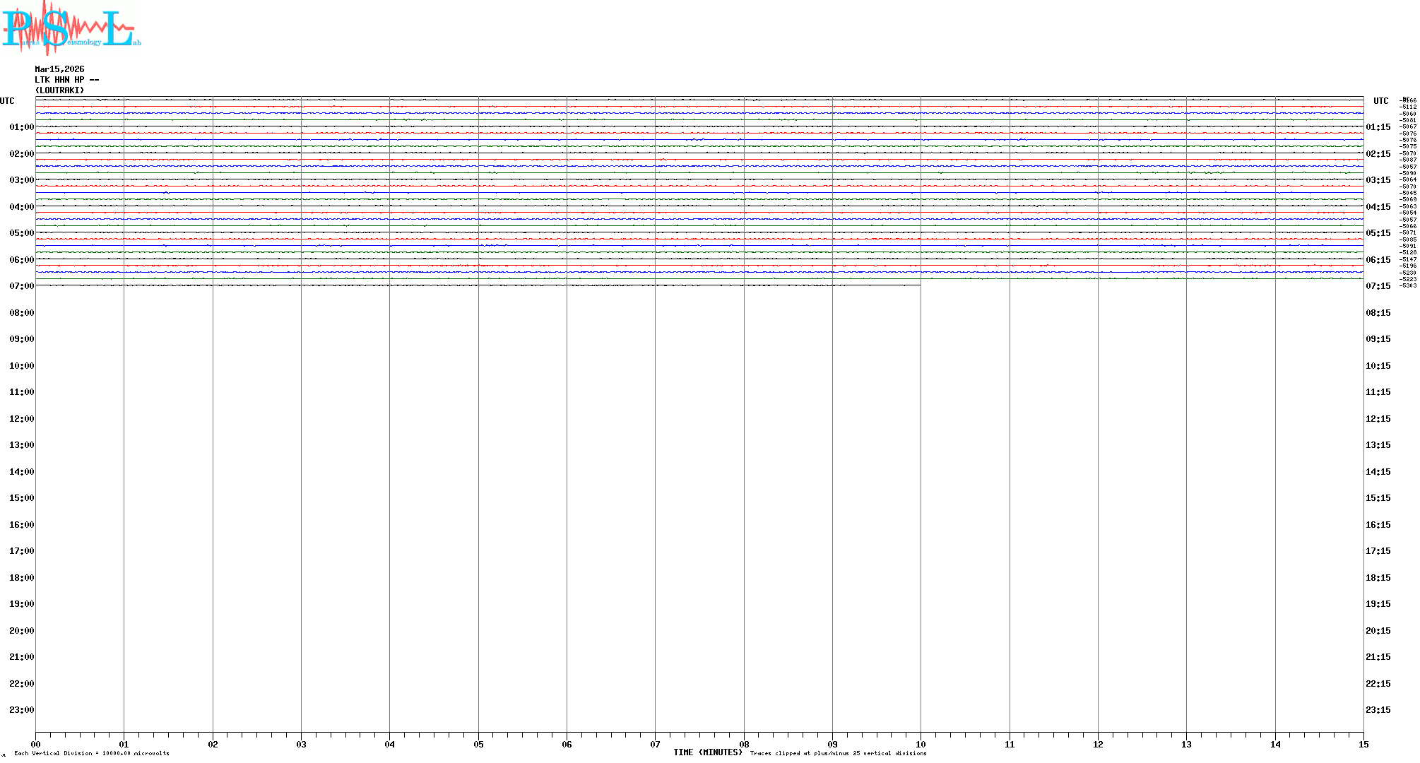Click the 21:15 label on right axis

[1378, 657]
